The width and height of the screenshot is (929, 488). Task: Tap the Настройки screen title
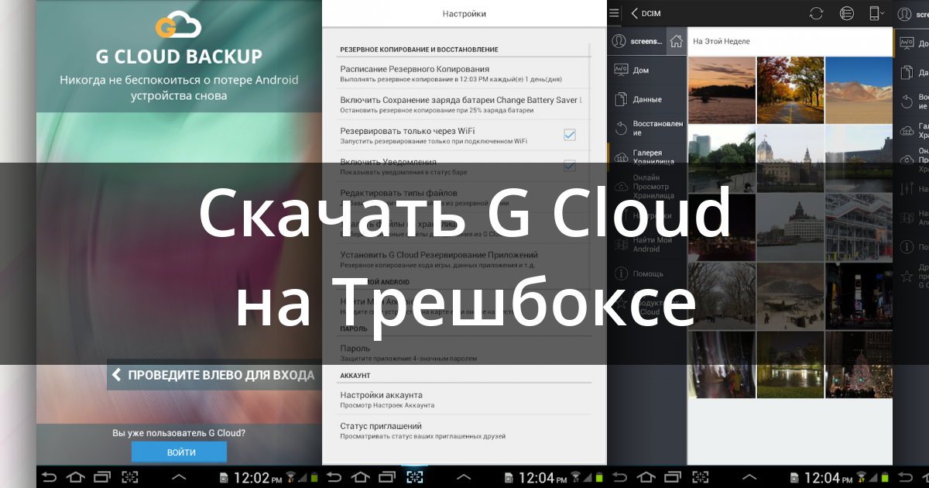point(464,13)
